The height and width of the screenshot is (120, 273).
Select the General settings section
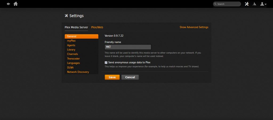(82, 36)
